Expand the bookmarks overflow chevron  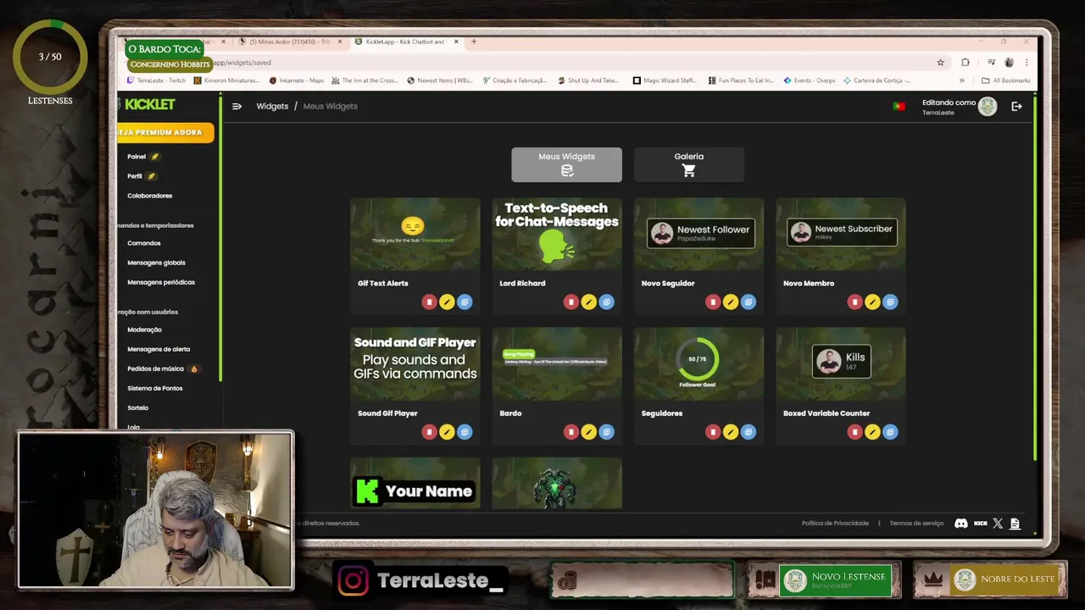pyautogui.click(x=961, y=80)
